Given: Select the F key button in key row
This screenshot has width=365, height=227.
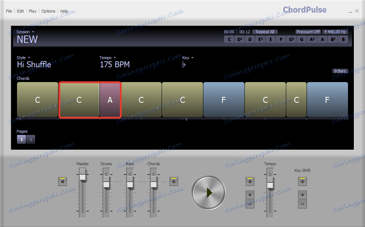Looking at the screenshot, I should [281, 39].
